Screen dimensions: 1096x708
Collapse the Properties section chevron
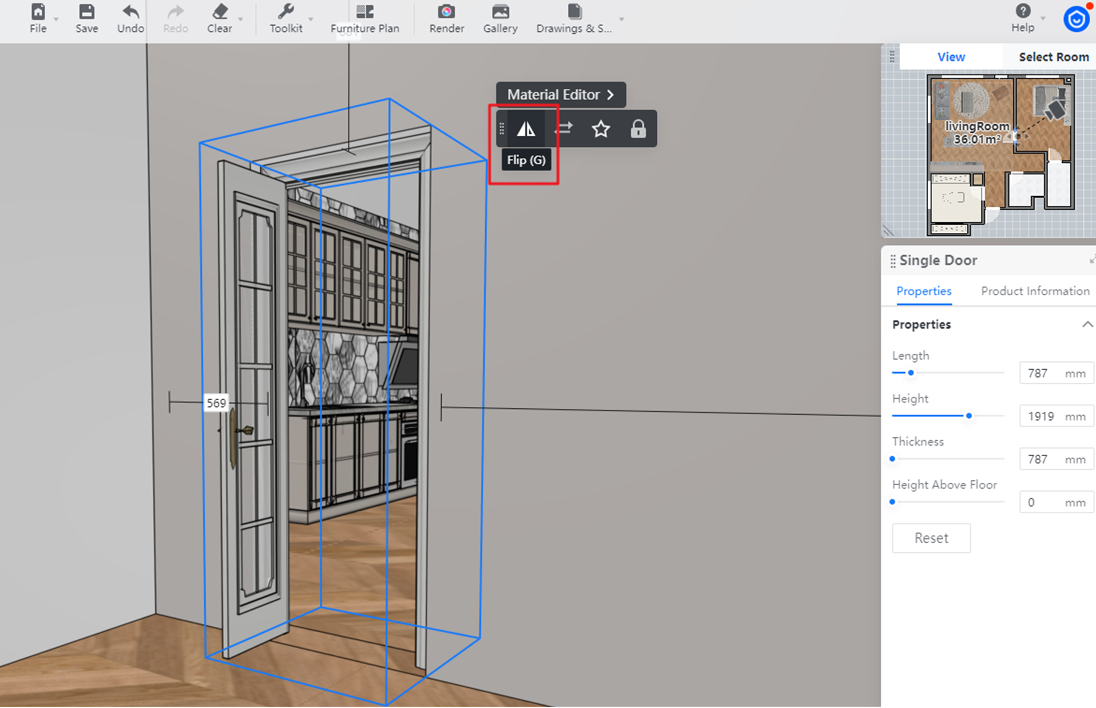point(1087,325)
